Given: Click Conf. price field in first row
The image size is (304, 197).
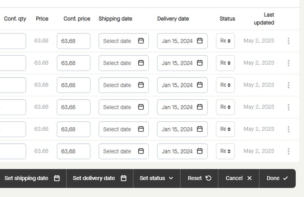Looking at the screenshot, I should (x=74, y=41).
